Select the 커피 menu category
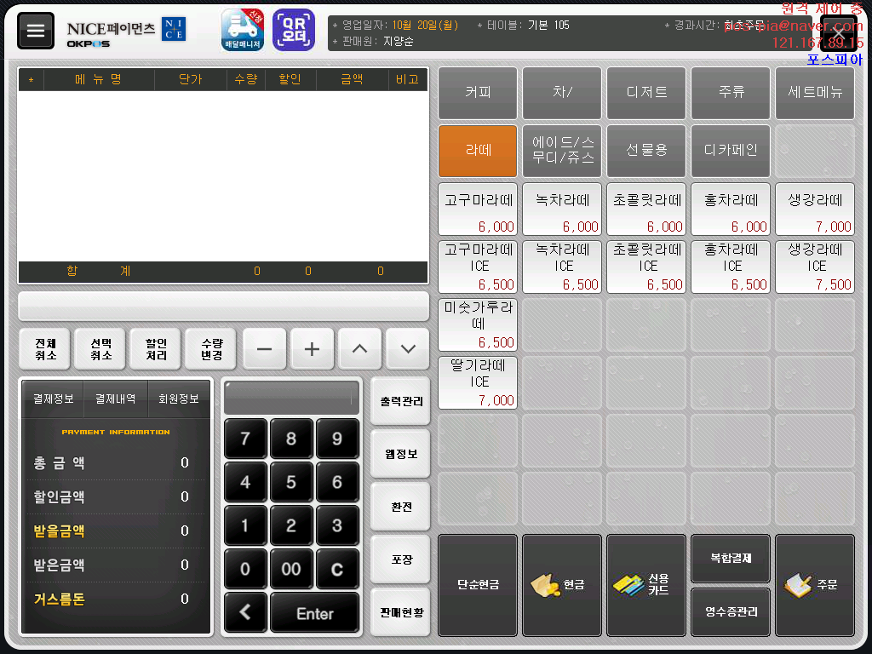Image resolution: width=872 pixels, height=654 pixels. (x=477, y=93)
